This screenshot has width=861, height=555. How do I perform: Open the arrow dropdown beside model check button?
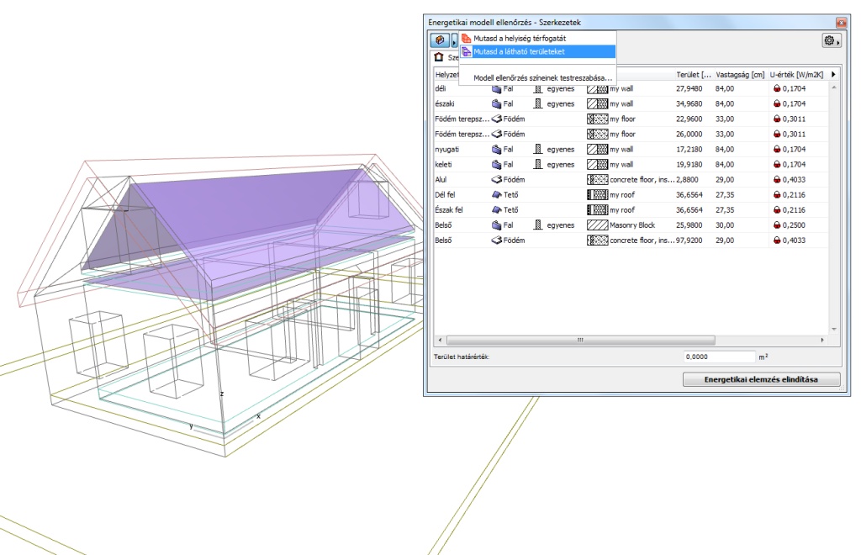pos(454,40)
